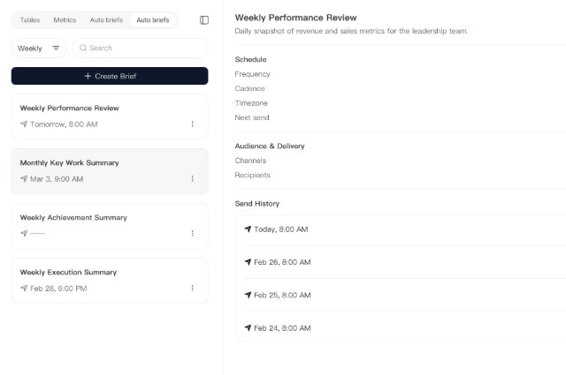The height and width of the screenshot is (375, 566).
Task: Select the highlighted Auto briefs tab
Action: point(153,20)
